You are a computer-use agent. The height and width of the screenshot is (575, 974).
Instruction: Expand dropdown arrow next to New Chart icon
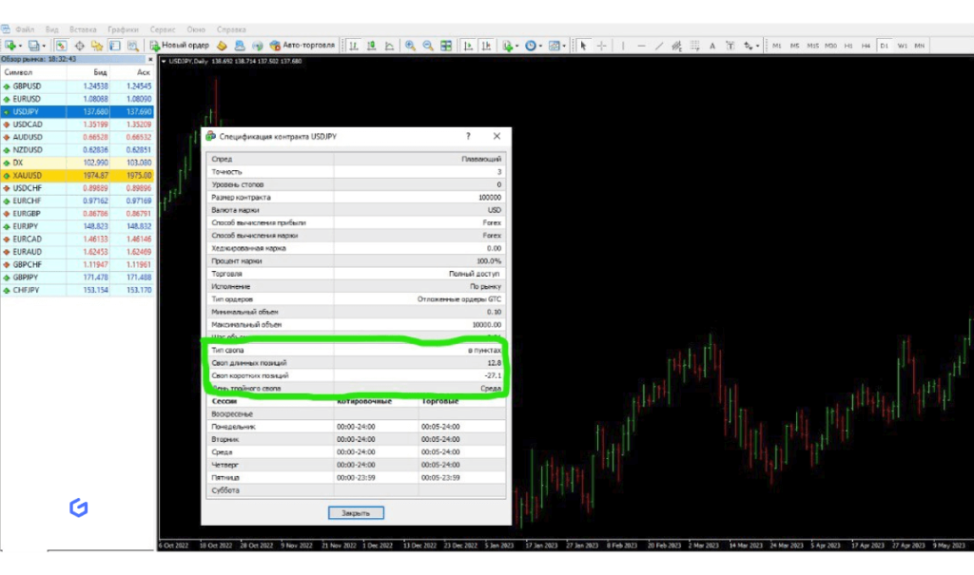(x=20, y=46)
